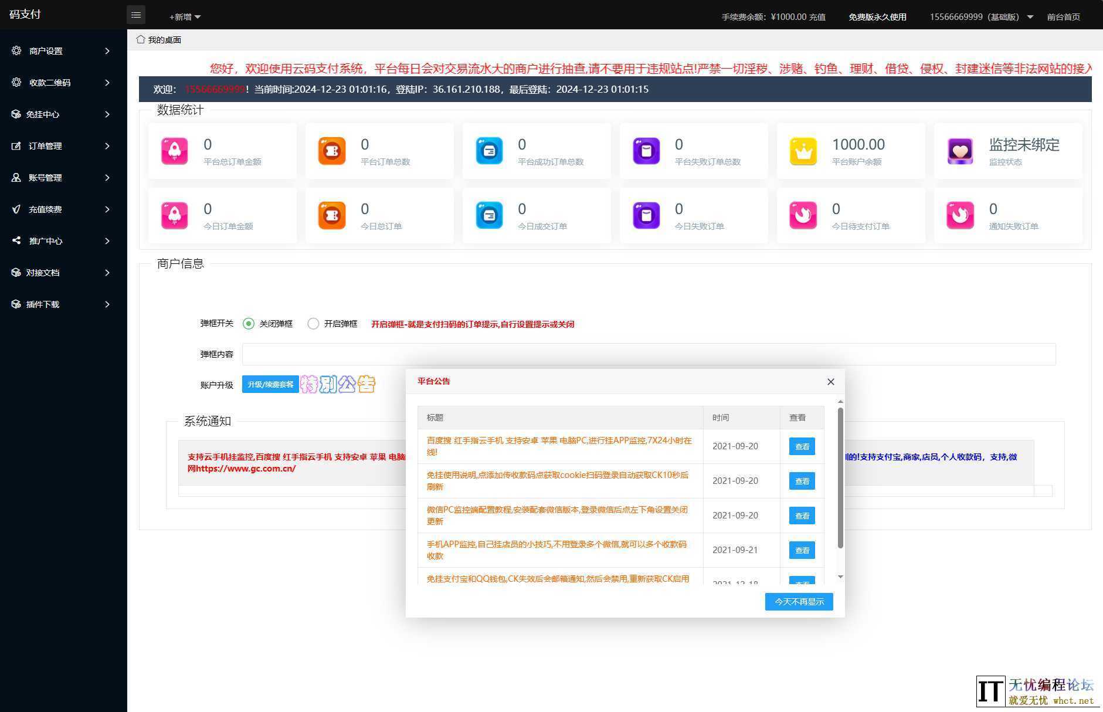Expand the 订单管理 sidebar menu
This screenshot has width=1103, height=712.
[x=62, y=146]
